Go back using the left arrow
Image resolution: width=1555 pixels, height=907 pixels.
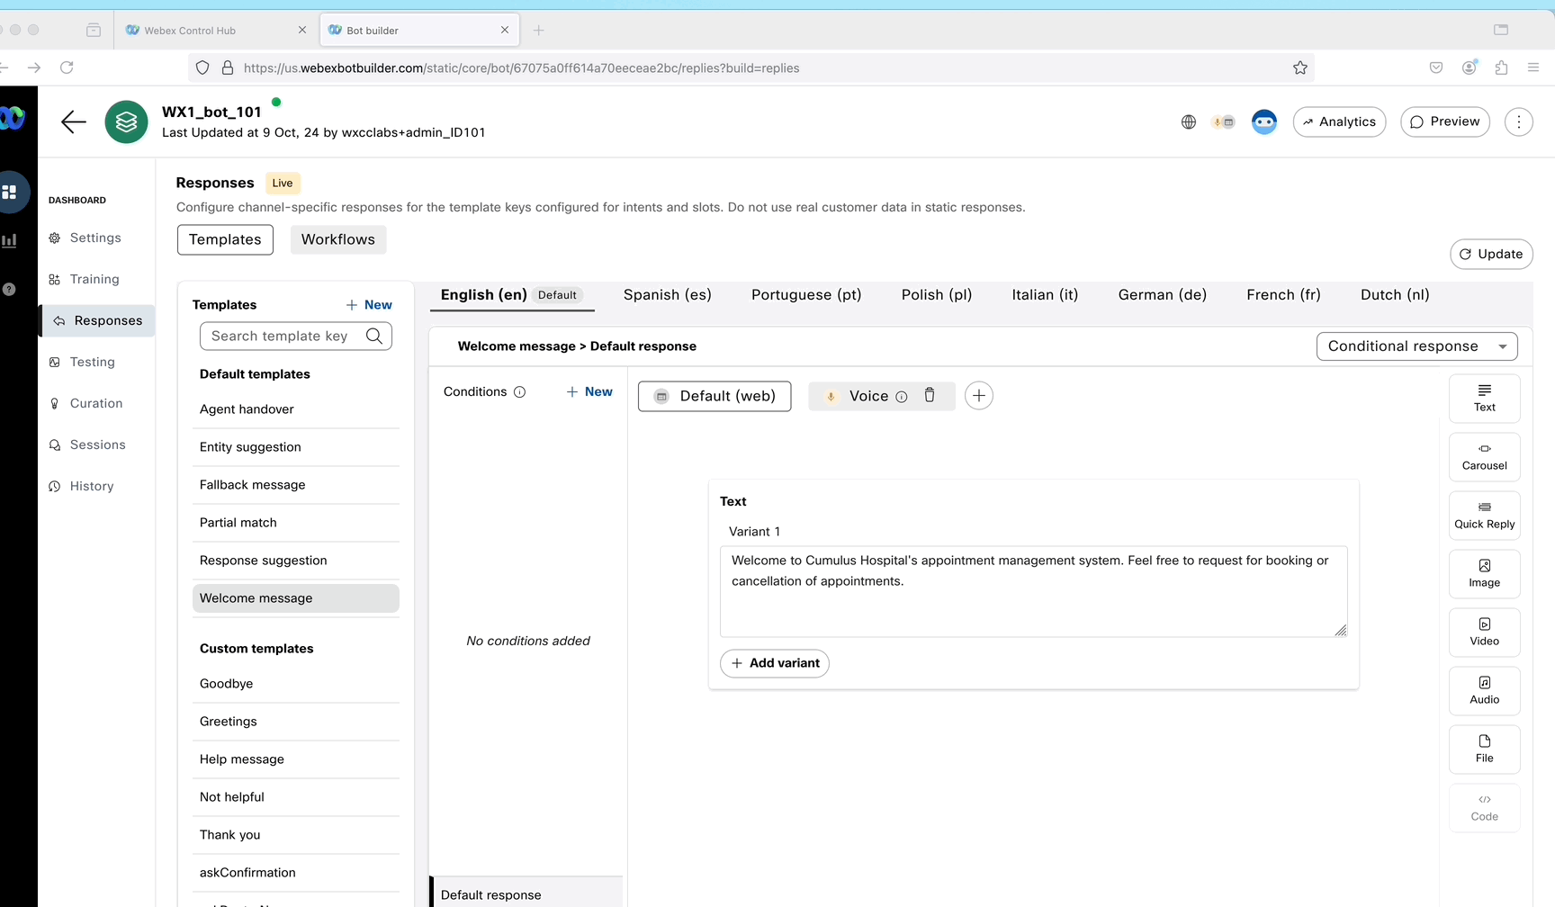pos(74,121)
